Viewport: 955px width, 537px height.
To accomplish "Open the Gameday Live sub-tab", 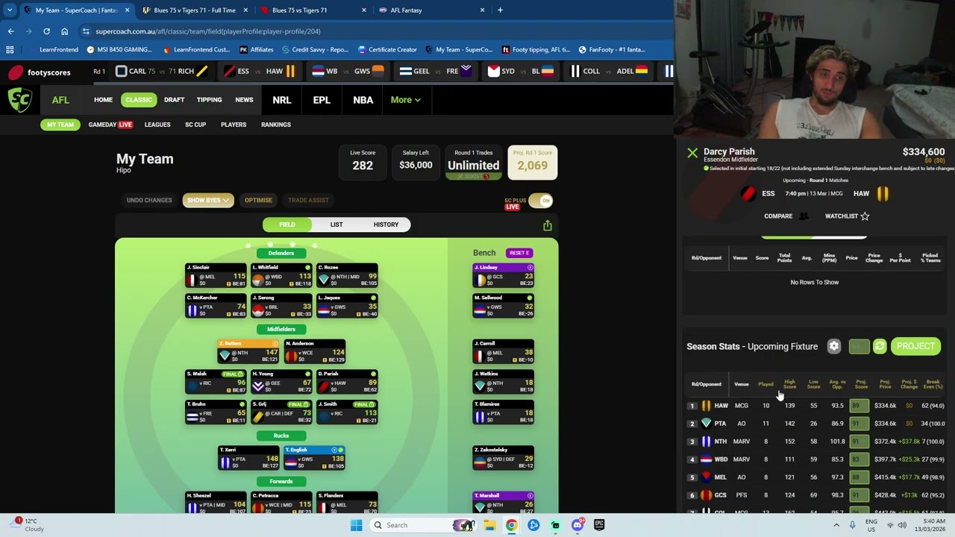I will (110, 125).
